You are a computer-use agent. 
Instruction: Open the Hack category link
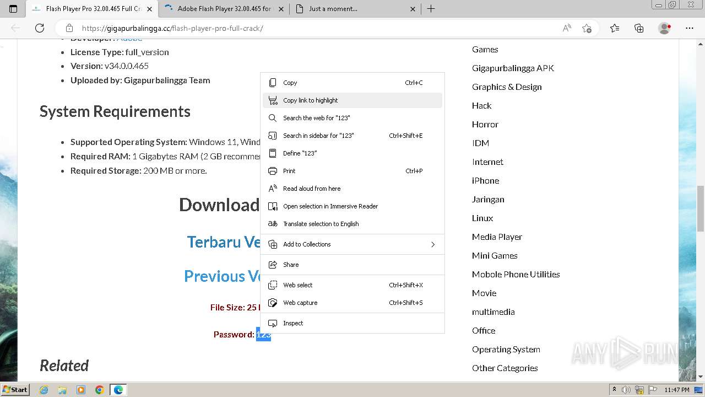[x=482, y=106]
